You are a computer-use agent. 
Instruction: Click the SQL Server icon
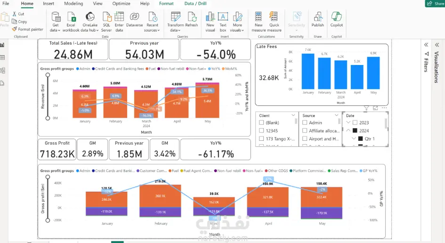click(106, 17)
